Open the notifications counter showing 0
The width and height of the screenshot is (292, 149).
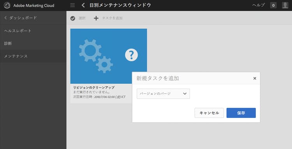click(x=273, y=5)
